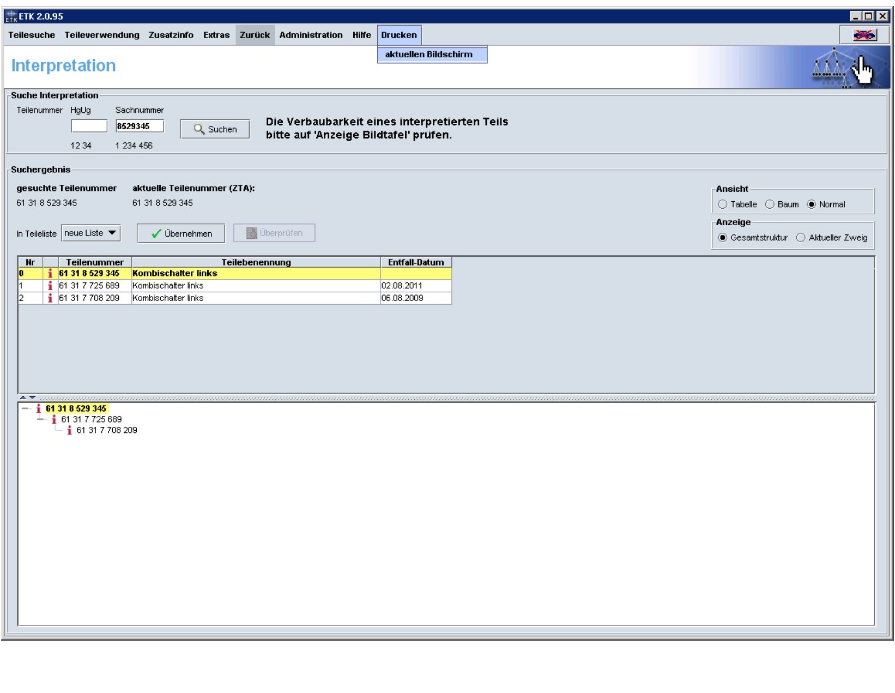Click the ETK application icon in title bar
895x693 pixels.
[x=11, y=16]
